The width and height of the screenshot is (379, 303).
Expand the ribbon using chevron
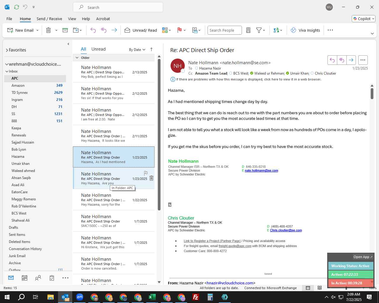click(372, 33)
